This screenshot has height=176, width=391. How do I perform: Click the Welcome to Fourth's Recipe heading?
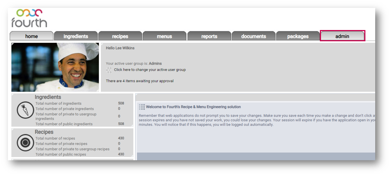point(193,107)
